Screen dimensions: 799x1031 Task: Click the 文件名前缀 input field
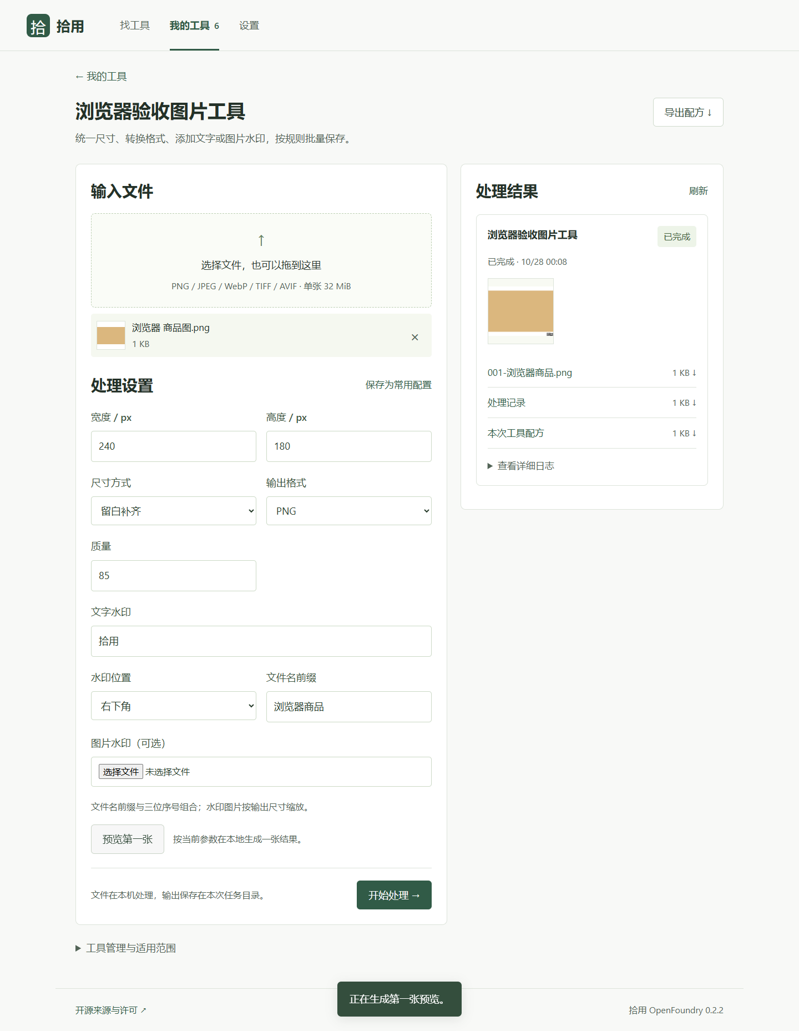point(349,707)
